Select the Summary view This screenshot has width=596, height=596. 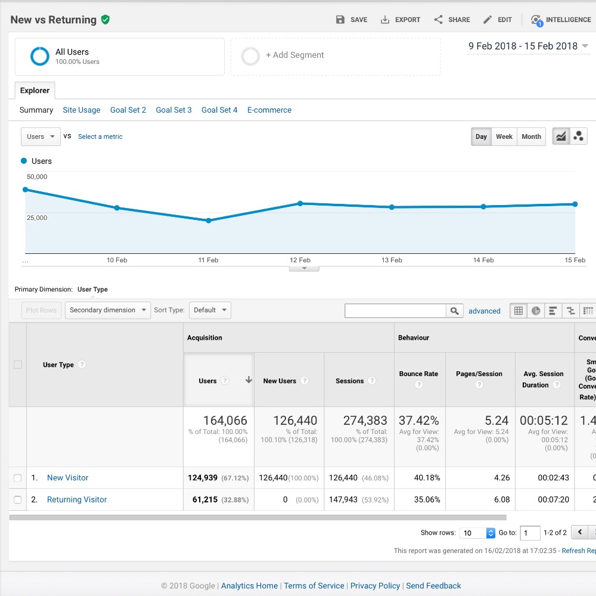coord(36,110)
